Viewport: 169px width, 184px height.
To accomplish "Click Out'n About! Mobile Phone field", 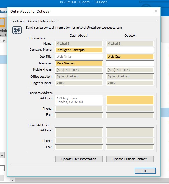I will [x=79, y=70].
